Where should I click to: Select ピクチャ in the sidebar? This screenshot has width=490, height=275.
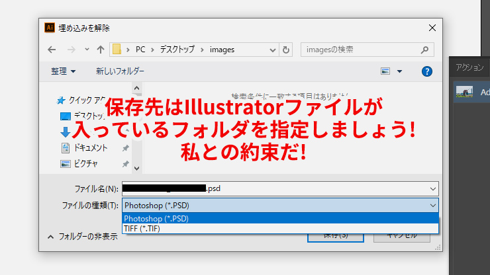79,164
